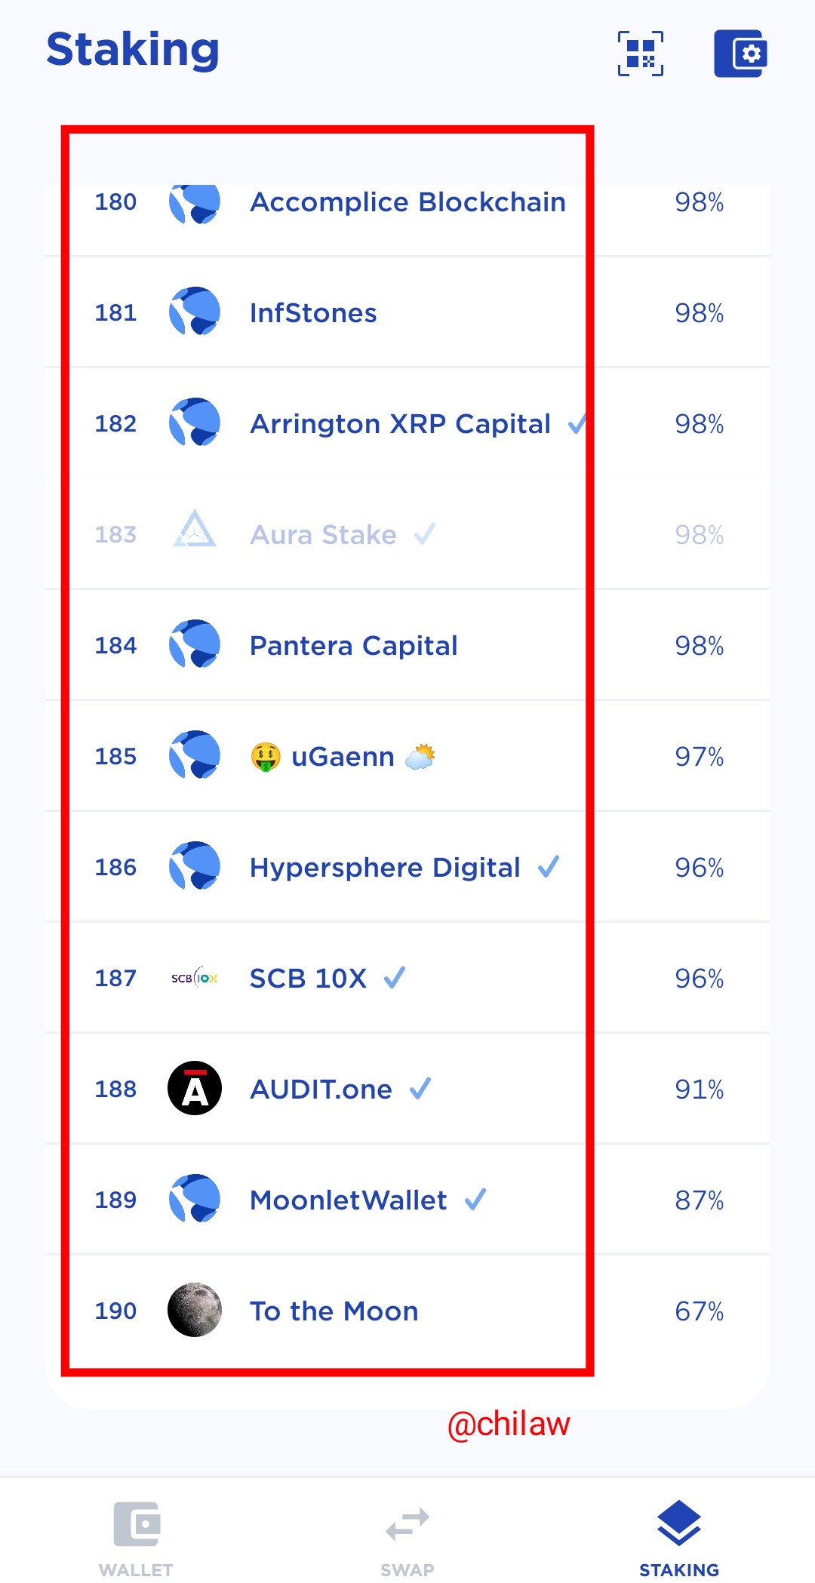Viewport: 815px width, 1583px height.
Task: Tap the Pantera Capital Terra logo
Action: coord(195,644)
